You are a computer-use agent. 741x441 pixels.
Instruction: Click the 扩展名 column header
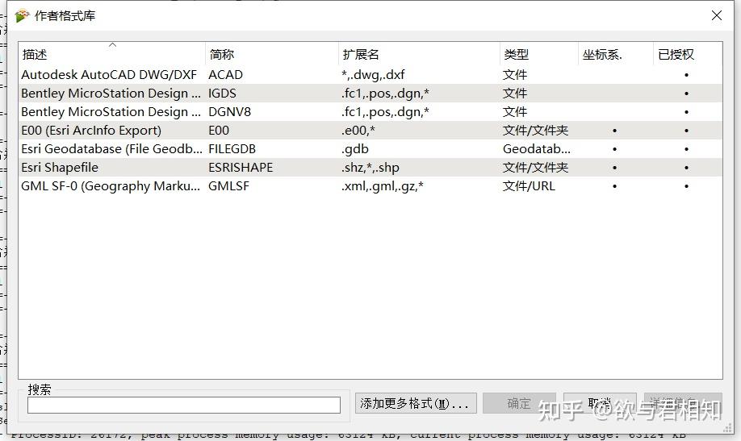click(x=419, y=54)
